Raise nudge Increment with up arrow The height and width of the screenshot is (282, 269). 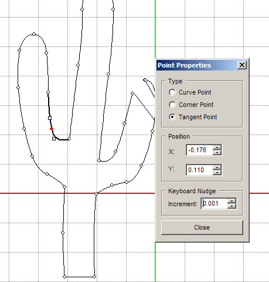tap(231, 201)
